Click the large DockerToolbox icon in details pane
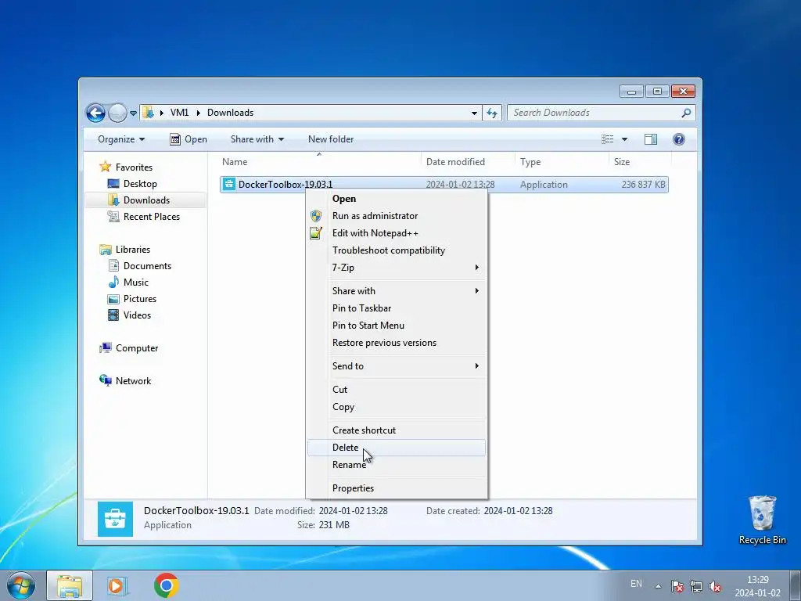The width and height of the screenshot is (801, 601). 115,520
